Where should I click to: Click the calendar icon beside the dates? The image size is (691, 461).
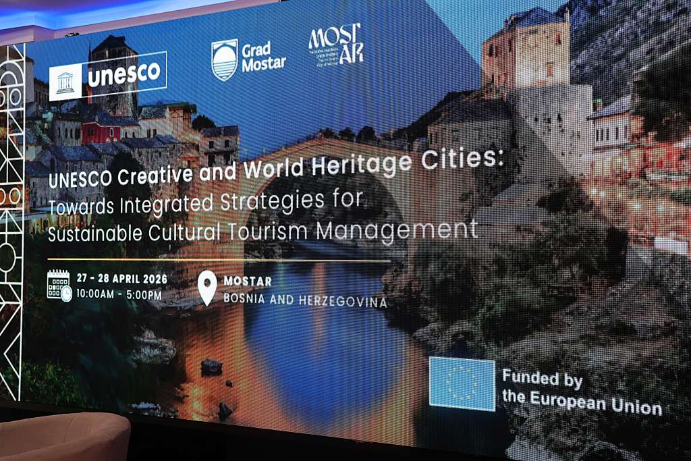coord(59,285)
